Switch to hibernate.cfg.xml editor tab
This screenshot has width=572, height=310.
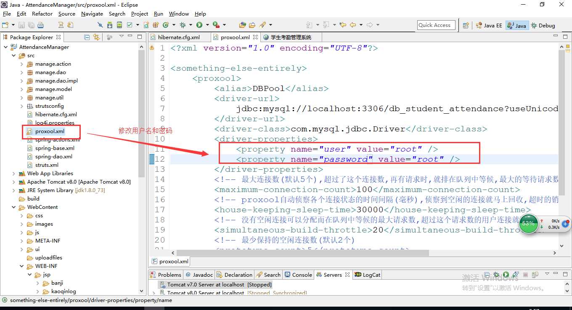point(179,37)
